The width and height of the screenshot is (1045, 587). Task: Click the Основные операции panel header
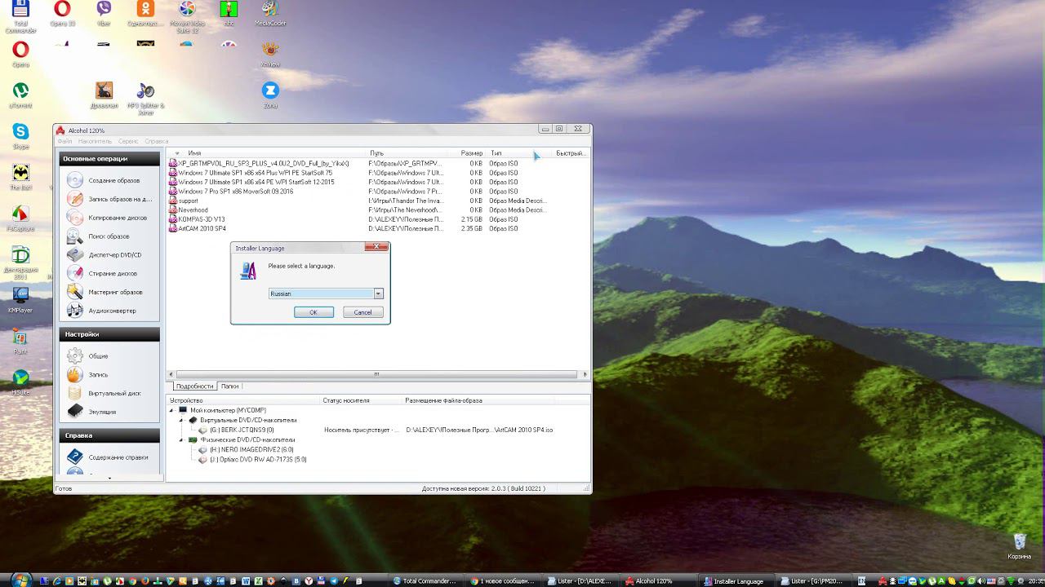click(109, 159)
